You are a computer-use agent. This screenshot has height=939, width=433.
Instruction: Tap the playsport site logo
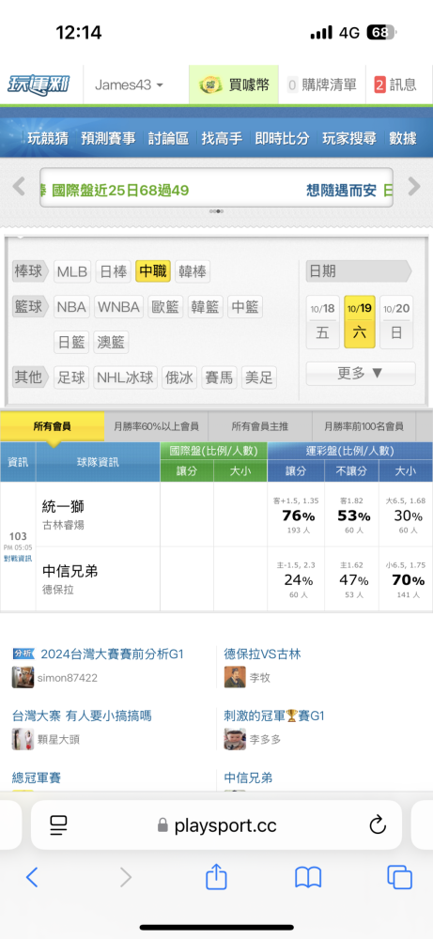39,85
